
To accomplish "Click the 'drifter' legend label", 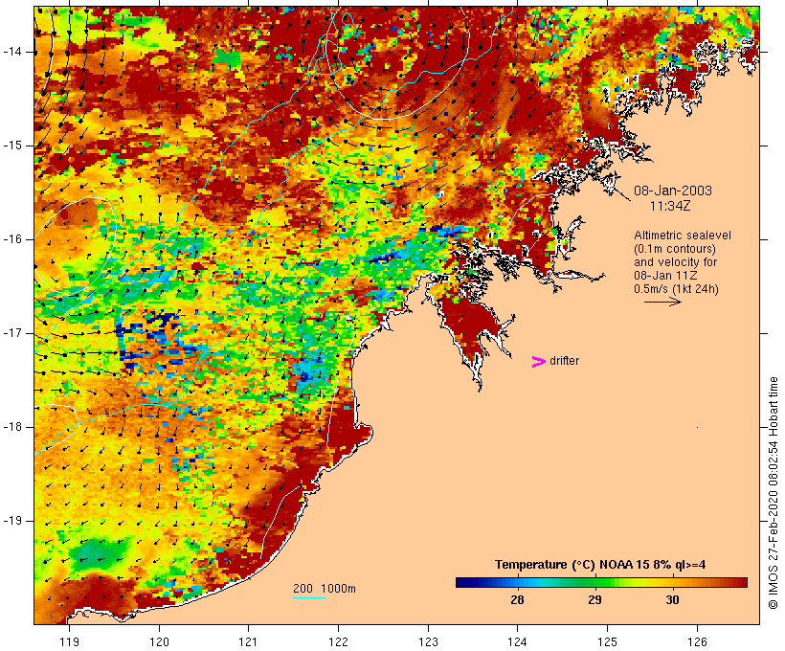I will 564,361.
